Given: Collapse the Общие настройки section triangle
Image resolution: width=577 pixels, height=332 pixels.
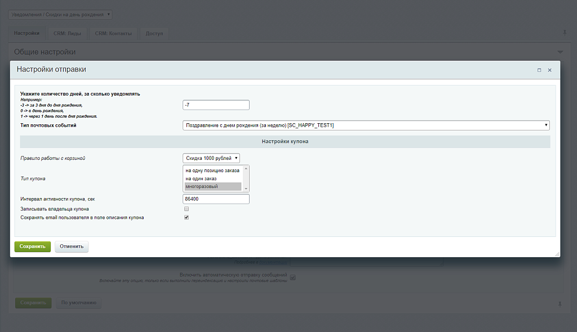Looking at the screenshot, I should 560,52.
